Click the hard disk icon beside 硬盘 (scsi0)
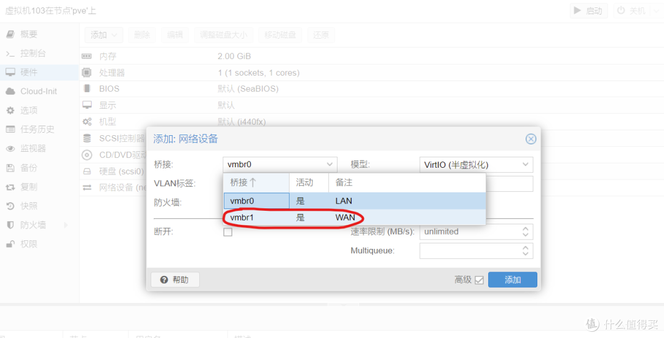The height and width of the screenshot is (338, 664). tap(87, 171)
